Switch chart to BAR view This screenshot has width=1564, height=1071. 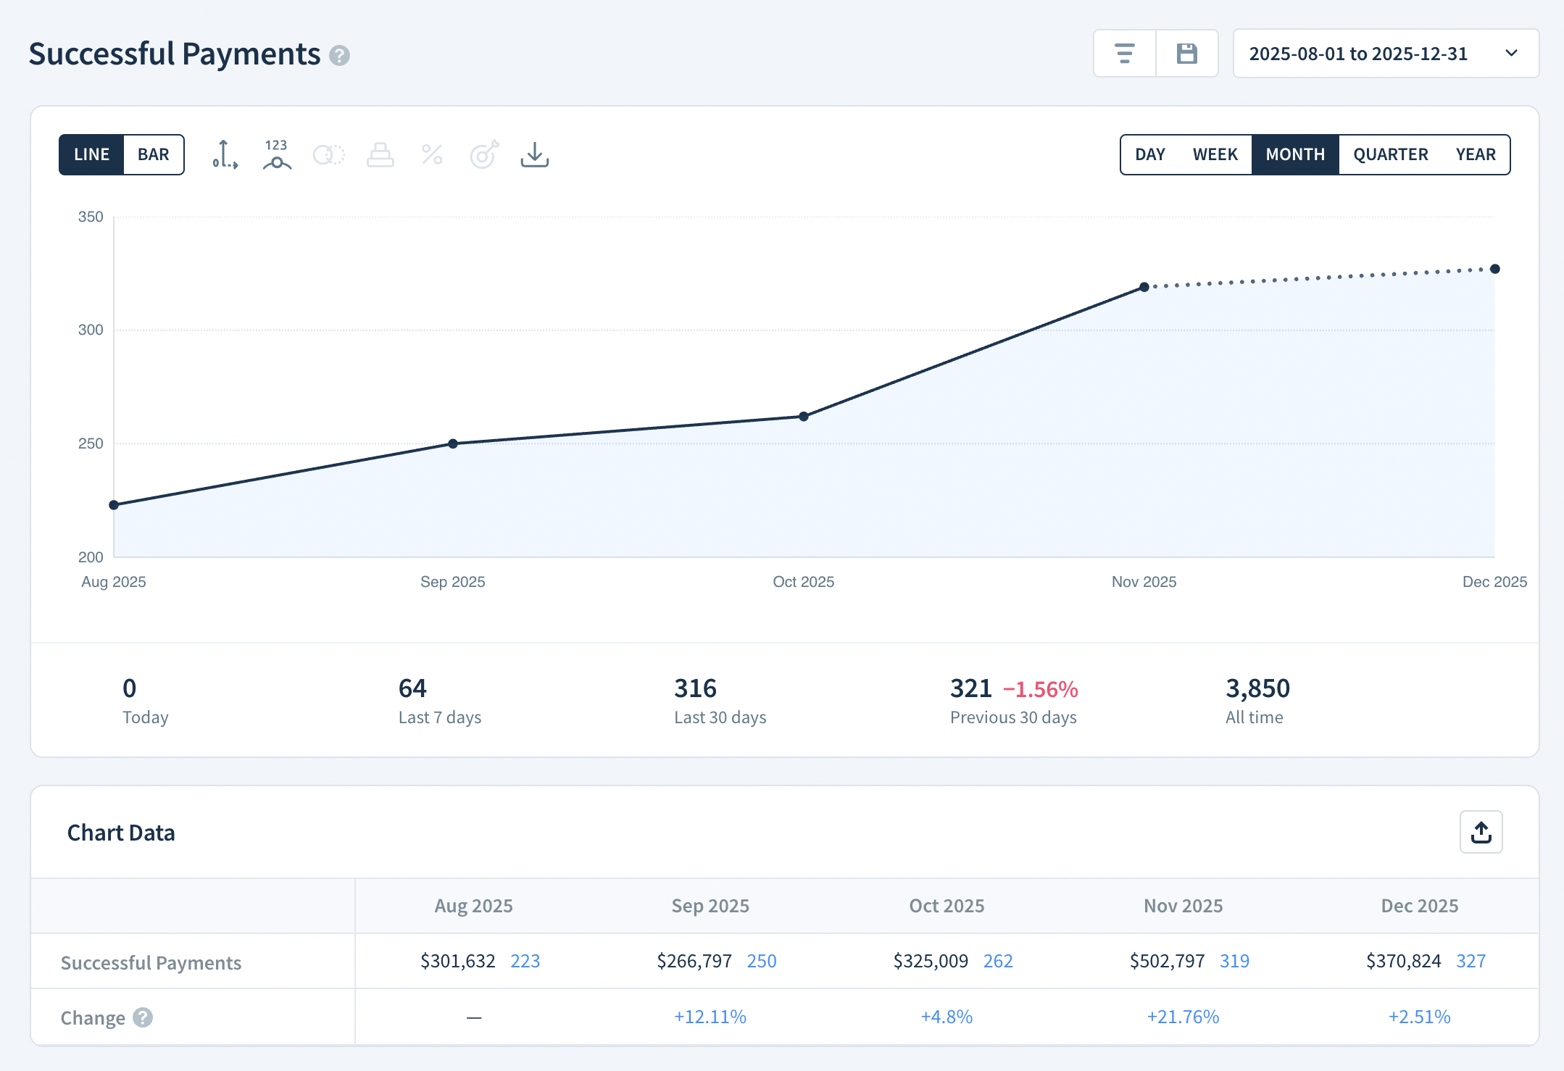pyautogui.click(x=152, y=154)
